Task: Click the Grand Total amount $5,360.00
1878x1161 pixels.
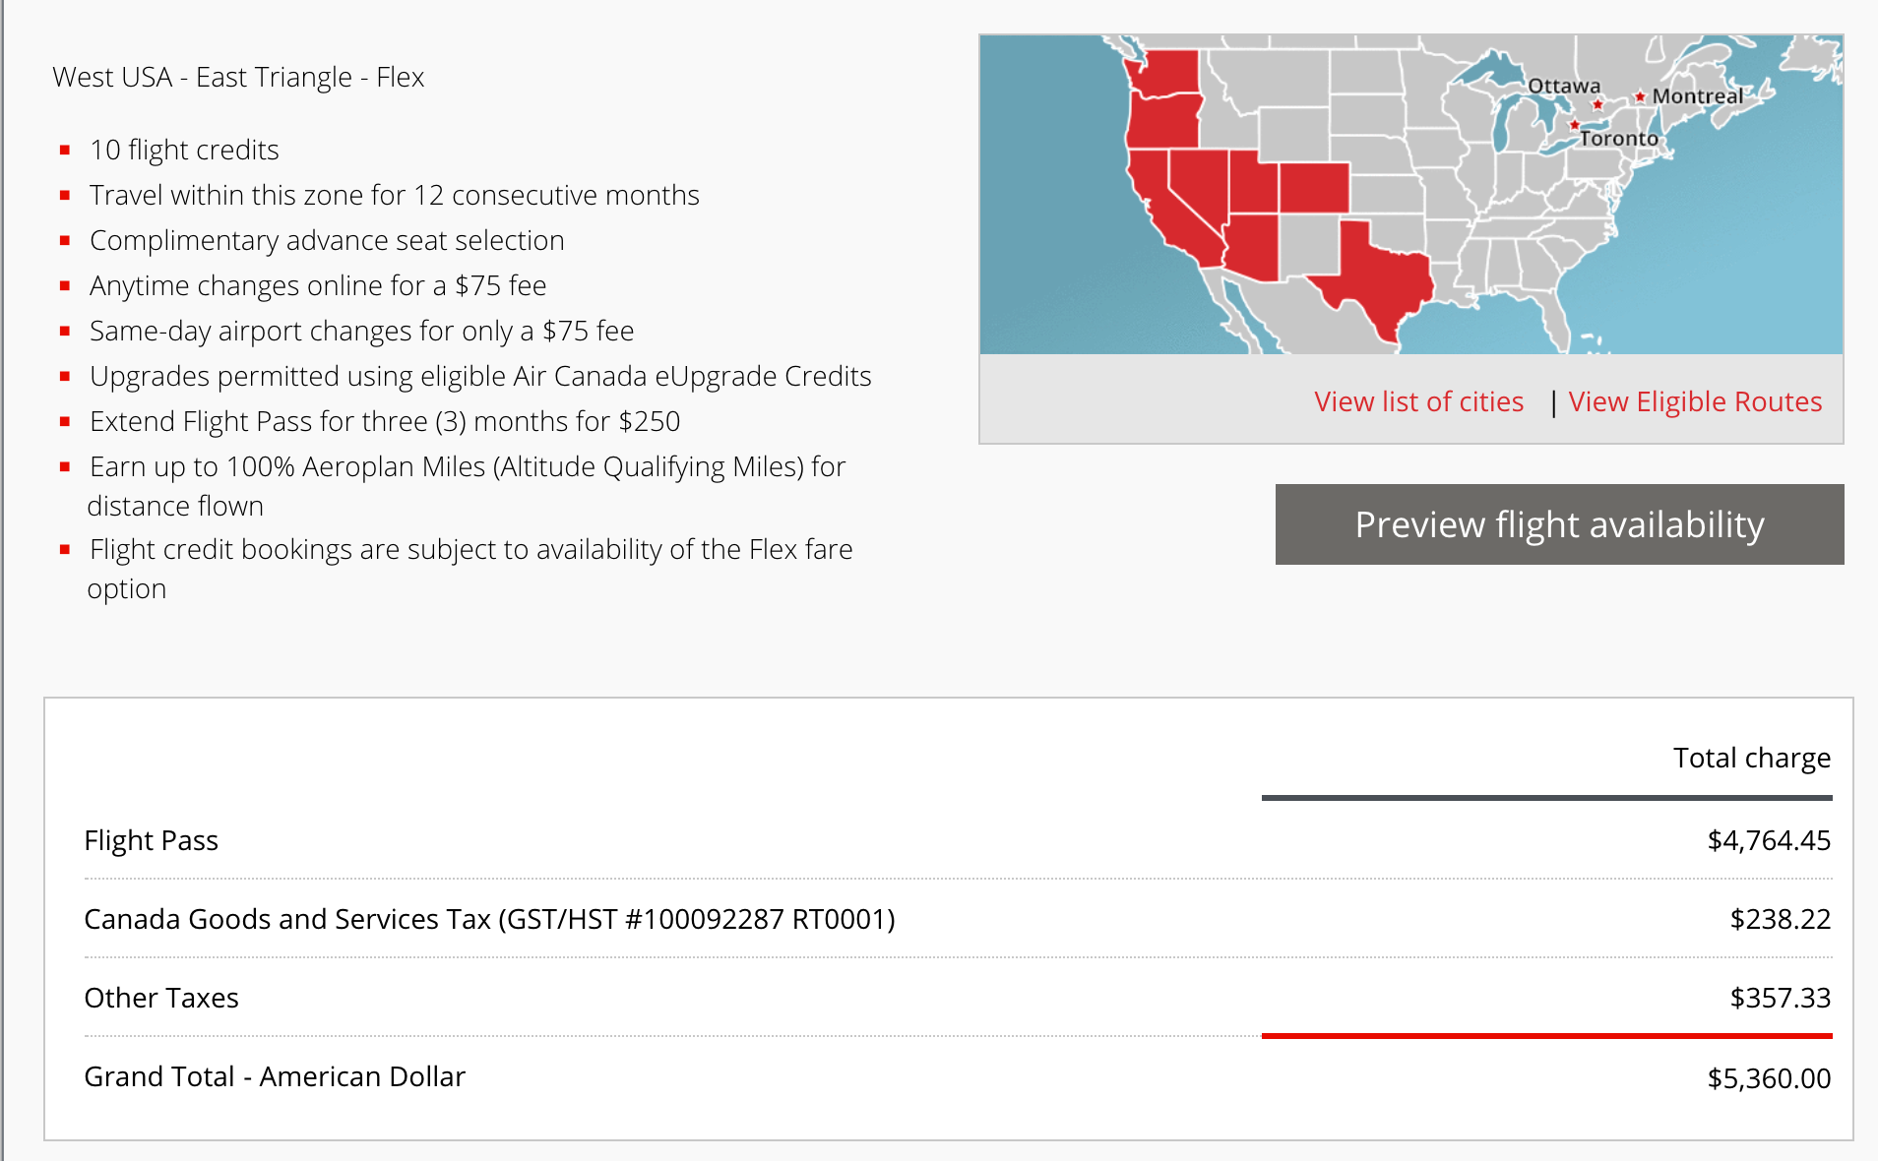Action: pyautogui.click(x=1769, y=1078)
